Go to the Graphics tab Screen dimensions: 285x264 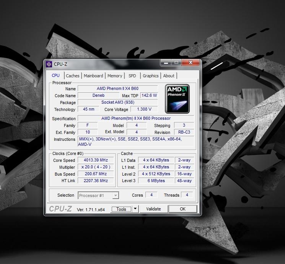click(150, 76)
